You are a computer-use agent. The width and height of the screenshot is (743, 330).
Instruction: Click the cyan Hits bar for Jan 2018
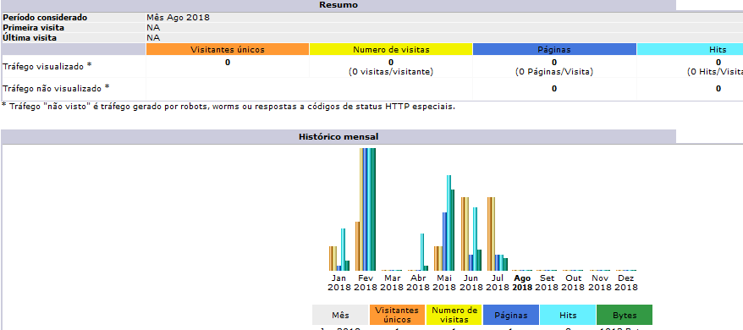[x=343, y=250]
